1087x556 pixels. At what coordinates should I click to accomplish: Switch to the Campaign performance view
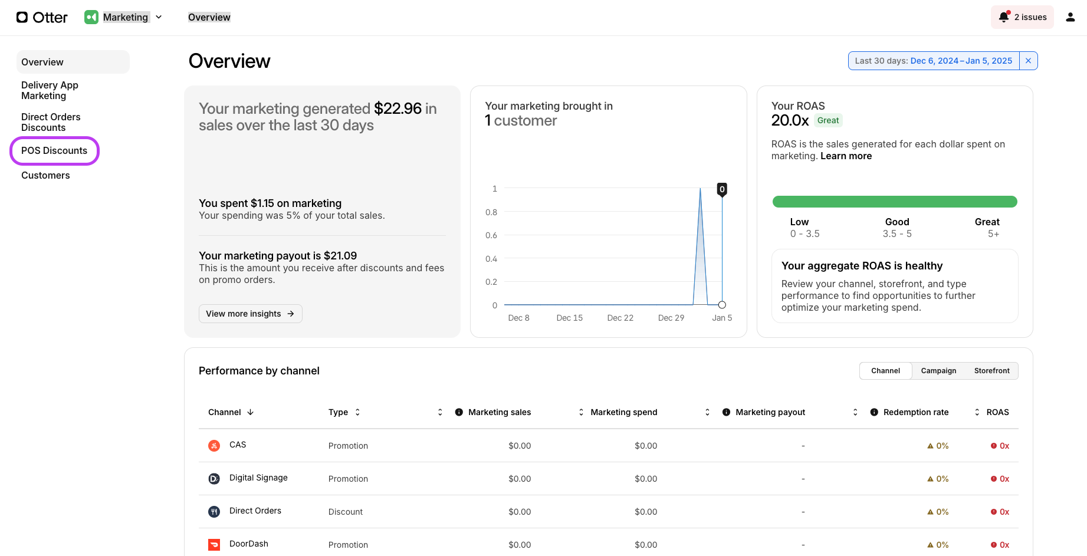[938, 371]
